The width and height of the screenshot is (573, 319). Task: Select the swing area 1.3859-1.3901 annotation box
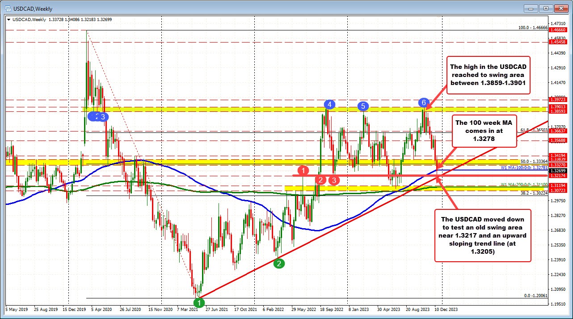pyautogui.click(x=488, y=76)
